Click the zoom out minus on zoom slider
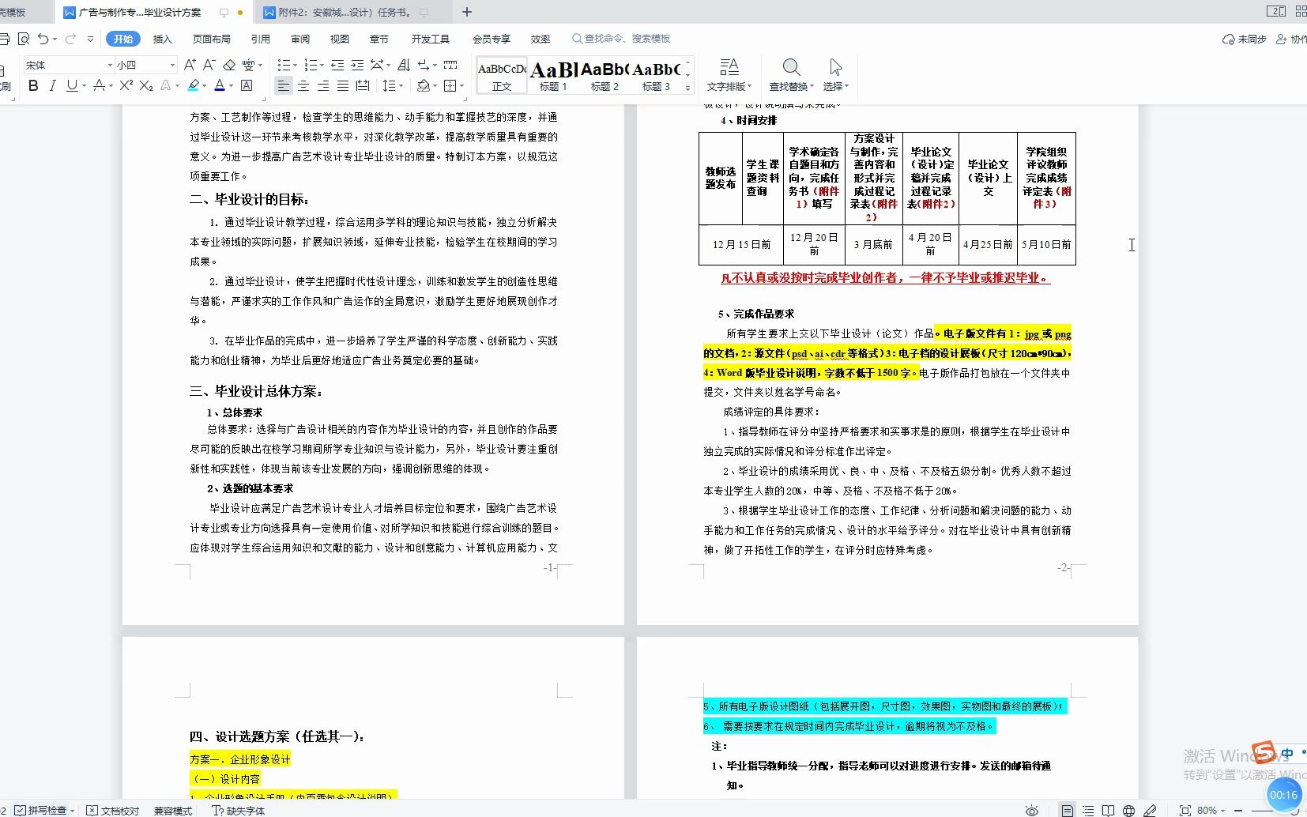This screenshot has width=1307, height=817. (1238, 810)
